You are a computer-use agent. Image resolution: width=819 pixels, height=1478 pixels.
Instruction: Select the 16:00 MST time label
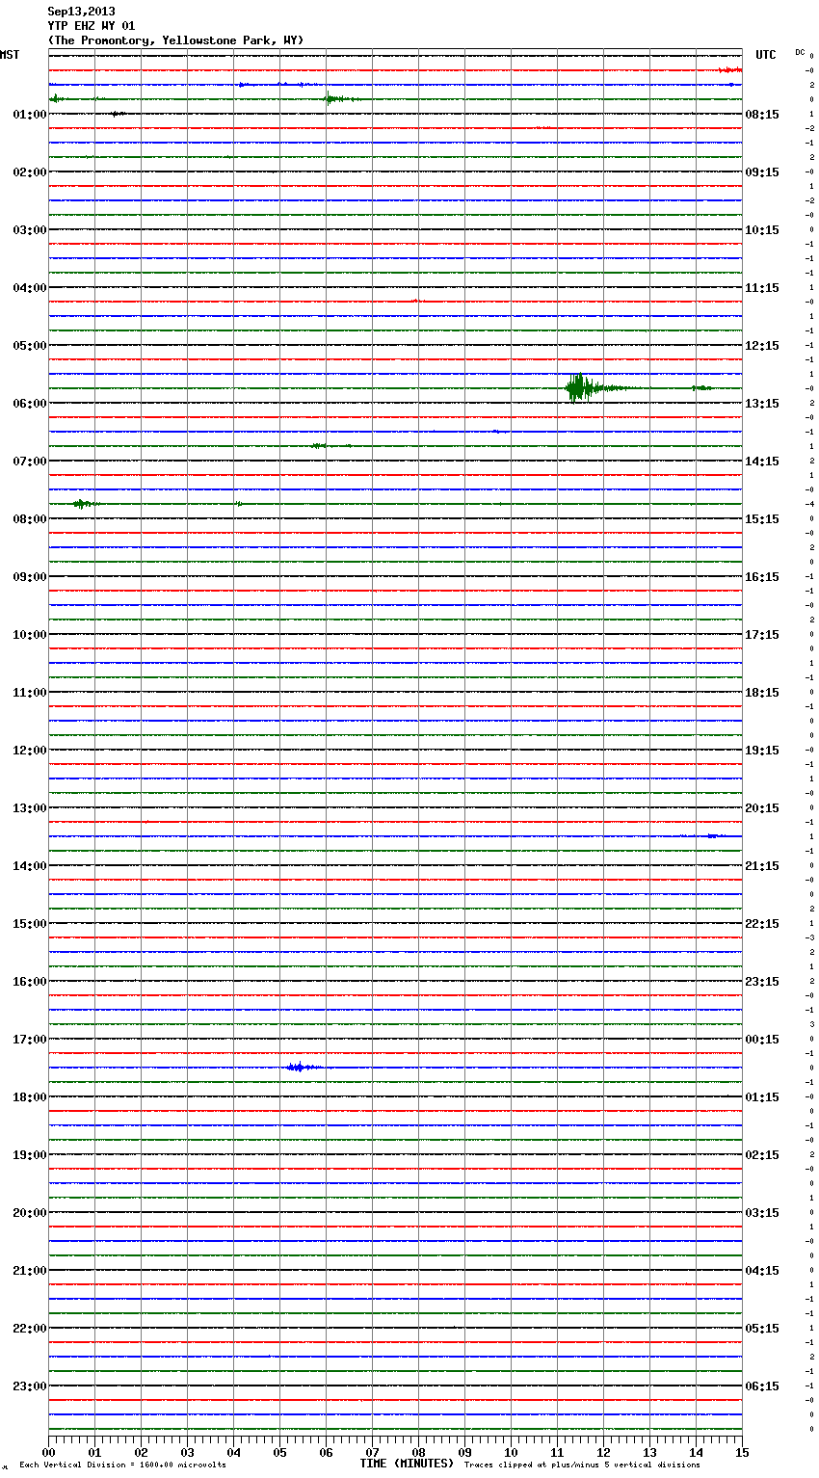point(30,982)
